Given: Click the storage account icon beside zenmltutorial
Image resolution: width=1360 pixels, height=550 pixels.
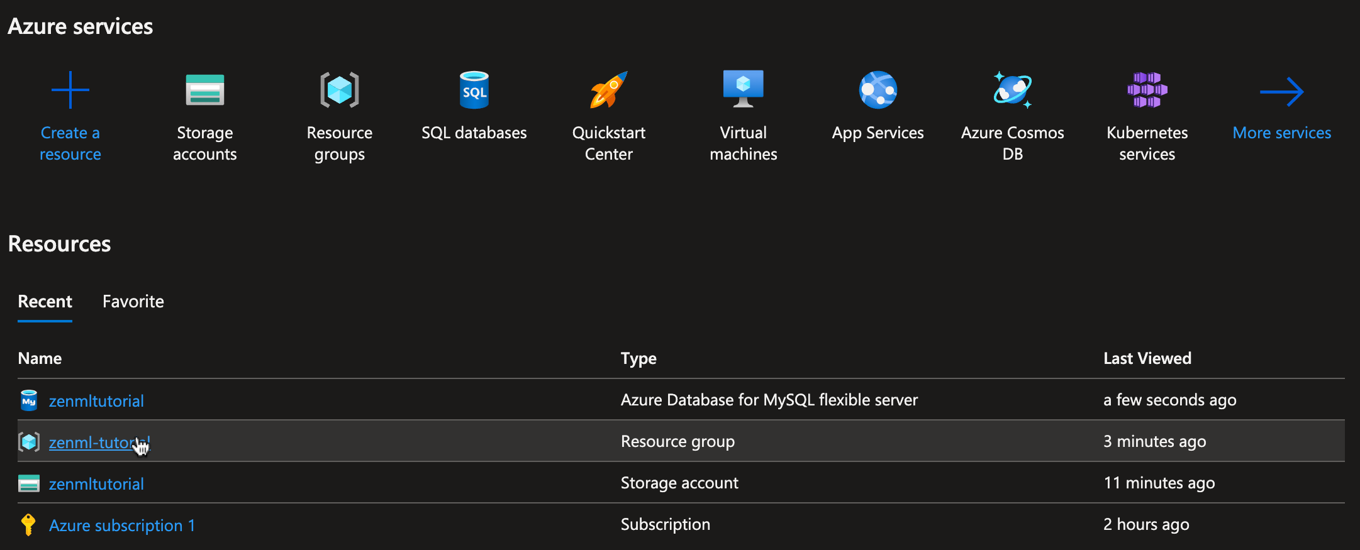Looking at the screenshot, I should pos(29,483).
